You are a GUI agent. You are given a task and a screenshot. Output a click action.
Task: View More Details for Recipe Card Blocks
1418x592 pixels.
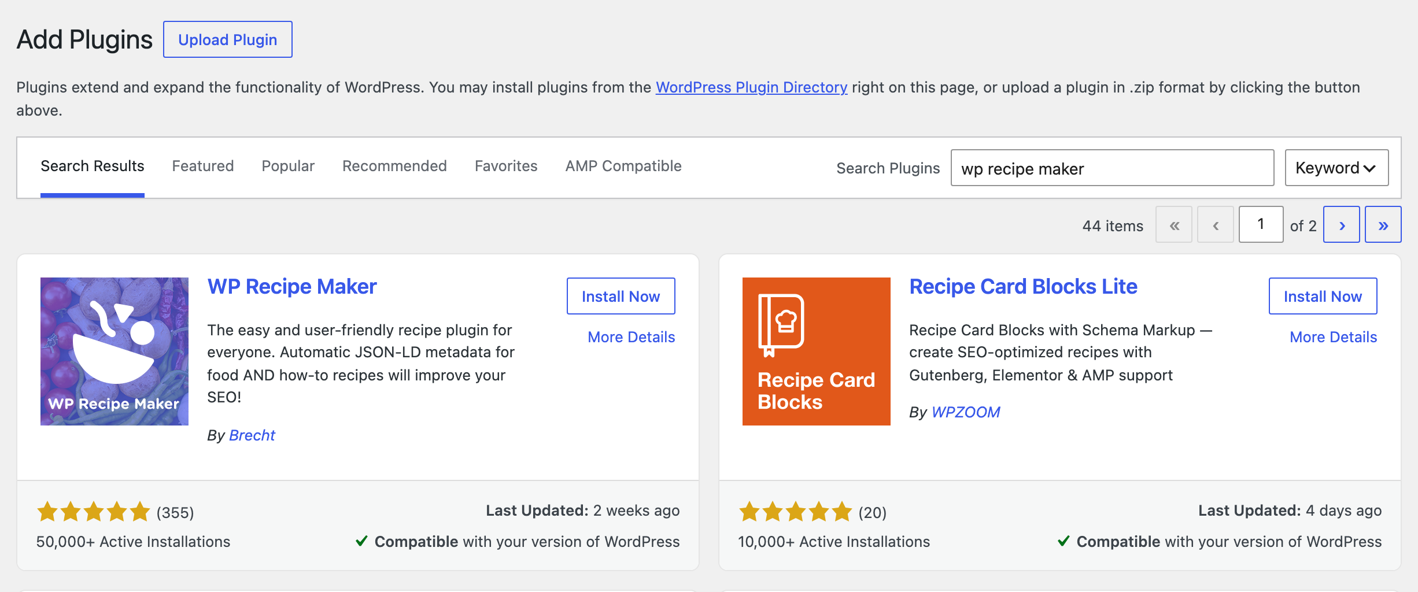(x=1334, y=337)
